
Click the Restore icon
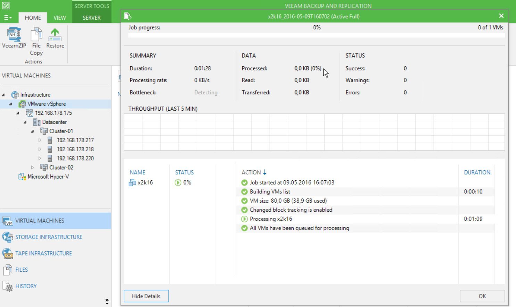tap(55, 35)
